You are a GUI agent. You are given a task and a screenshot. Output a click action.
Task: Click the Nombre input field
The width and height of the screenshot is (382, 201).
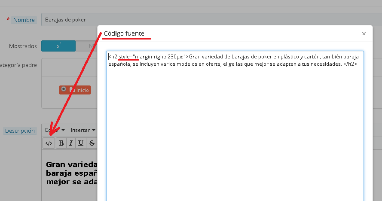[211, 19]
